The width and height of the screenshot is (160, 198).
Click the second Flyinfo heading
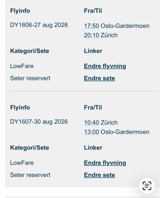coord(20,107)
